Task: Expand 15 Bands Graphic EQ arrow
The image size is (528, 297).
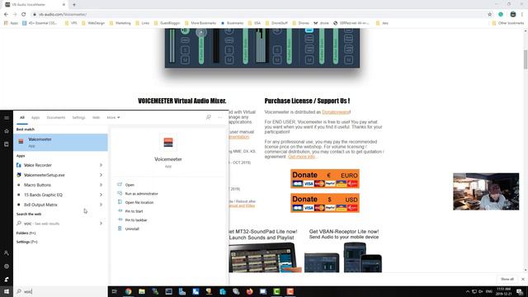Action: [x=101, y=195]
